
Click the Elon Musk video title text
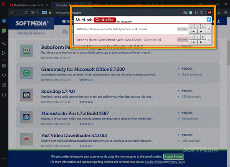pyautogui.click(x=112, y=29)
